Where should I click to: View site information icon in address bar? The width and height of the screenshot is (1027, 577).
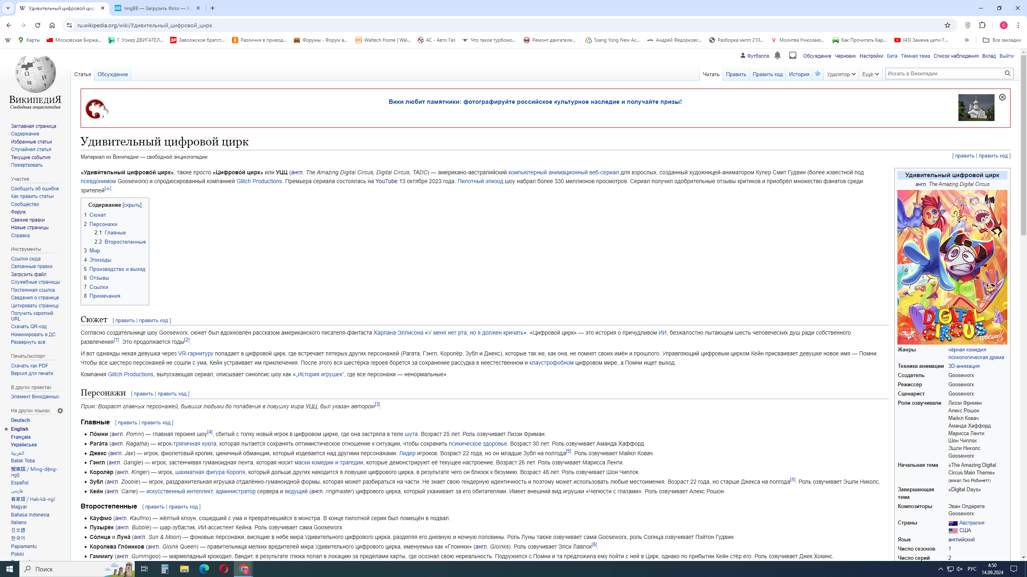pyautogui.click(x=69, y=25)
